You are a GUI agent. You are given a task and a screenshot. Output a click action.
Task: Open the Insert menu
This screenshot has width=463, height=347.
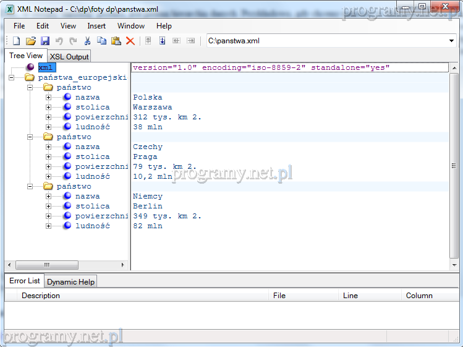point(96,26)
